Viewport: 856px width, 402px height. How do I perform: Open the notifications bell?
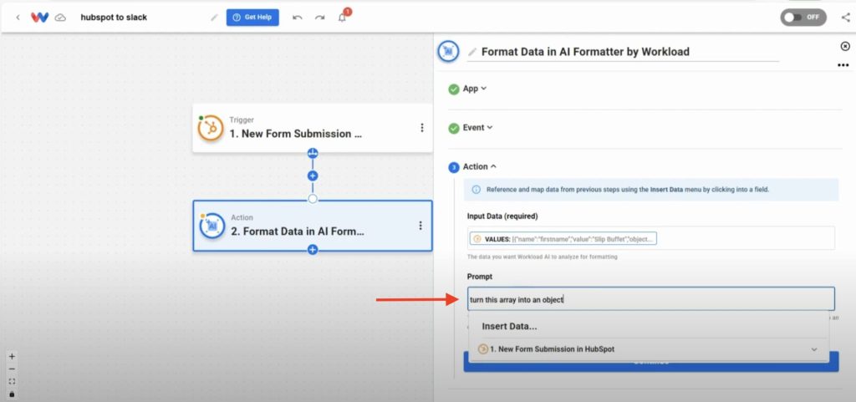[342, 17]
